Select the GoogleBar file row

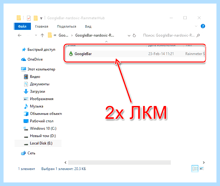click(136, 54)
